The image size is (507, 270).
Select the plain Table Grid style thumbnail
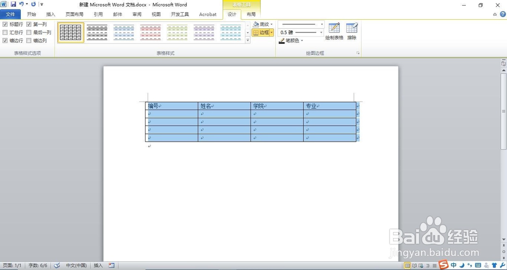point(71,32)
